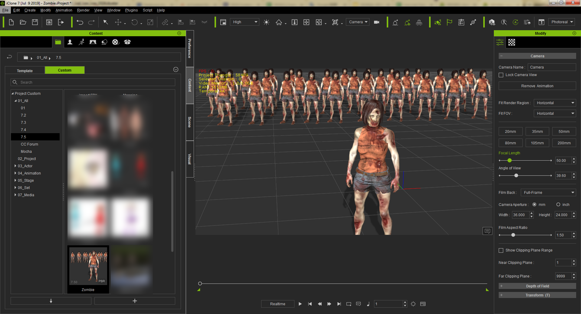The image size is (581, 314).
Task: Expand the Transform (T) section
Action: click(537, 295)
